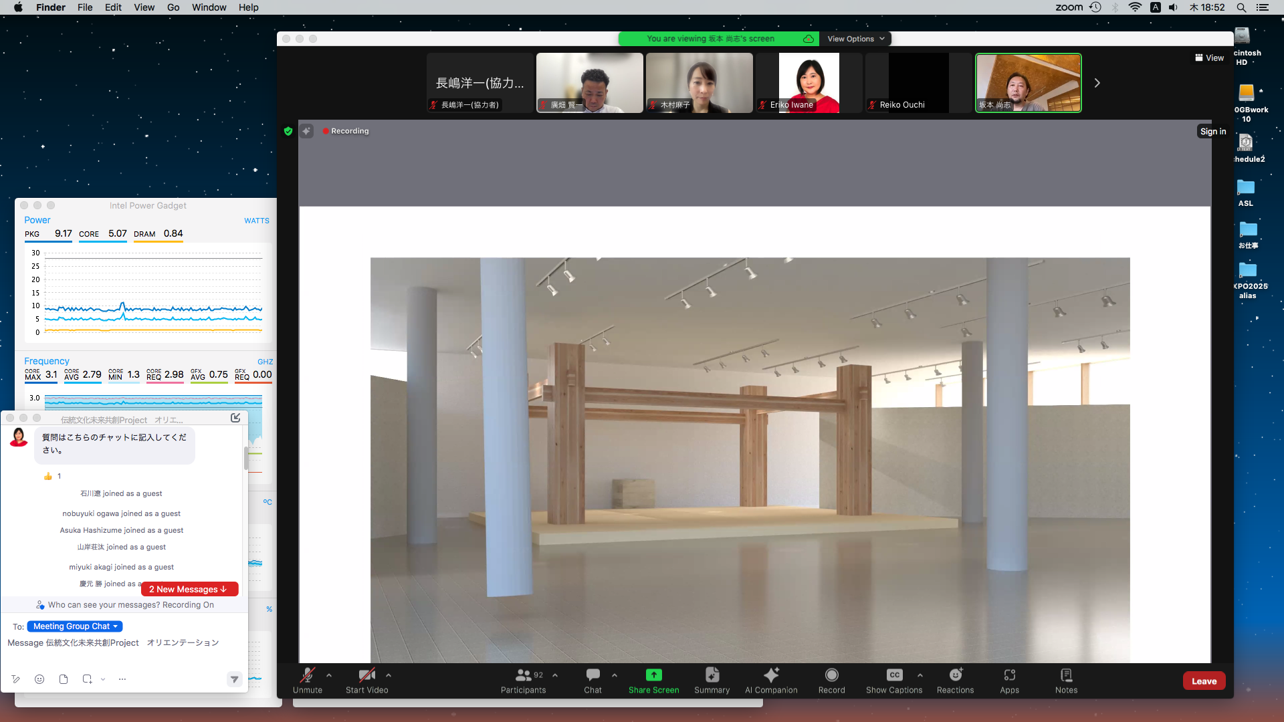Open the Meeting Group Chat recipient dropdown

click(75, 626)
